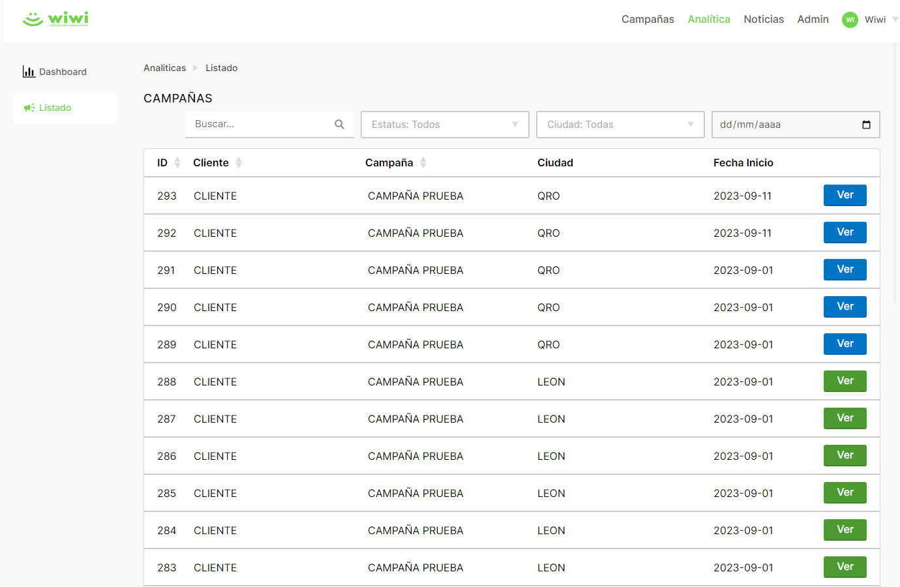Click the Listado breadcrumb

(222, 68)
